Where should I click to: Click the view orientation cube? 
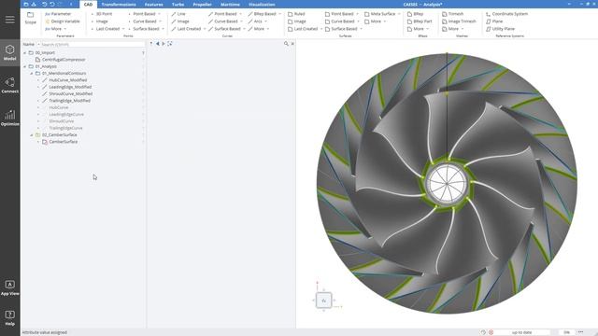(324, 301)
